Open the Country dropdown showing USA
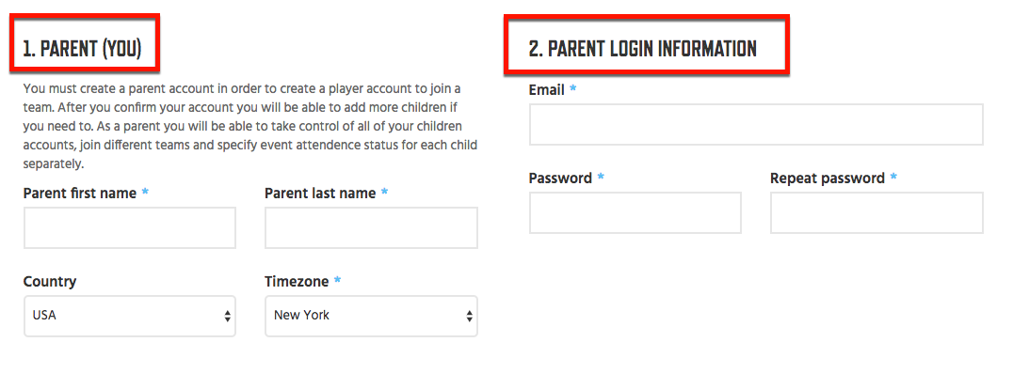Viewport: 1013px width, 373px height. [x=130, y=316]
